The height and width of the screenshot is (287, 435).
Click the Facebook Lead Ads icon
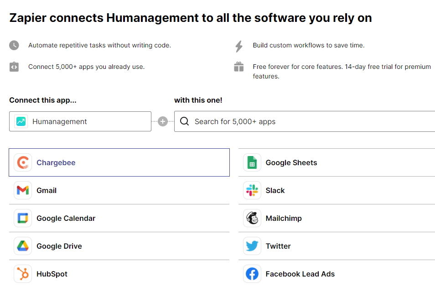click(252, 274)
